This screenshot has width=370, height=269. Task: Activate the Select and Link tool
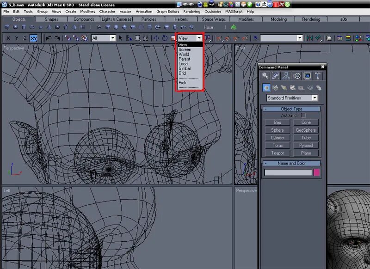(x=68, y=37)
